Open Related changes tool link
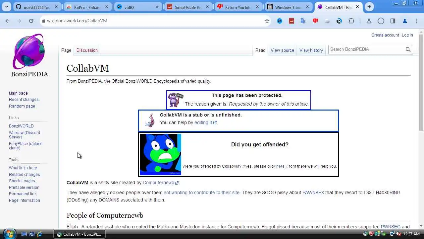This screenshot has height=239, width=424. [24, 175]
